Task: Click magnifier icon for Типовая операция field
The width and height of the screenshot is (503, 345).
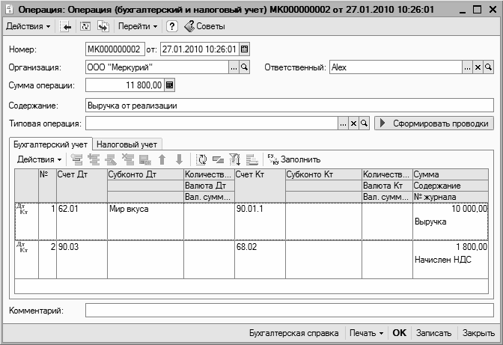Action: pyautogui.click(x=365, y=123)
